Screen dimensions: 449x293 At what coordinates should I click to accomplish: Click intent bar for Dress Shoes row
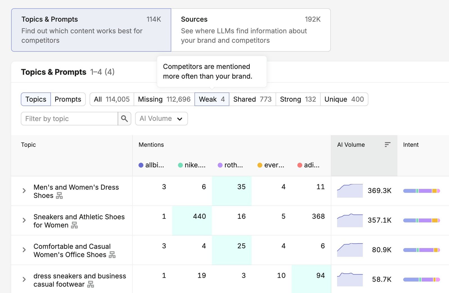pyautogui.click(x=421, y=191)
